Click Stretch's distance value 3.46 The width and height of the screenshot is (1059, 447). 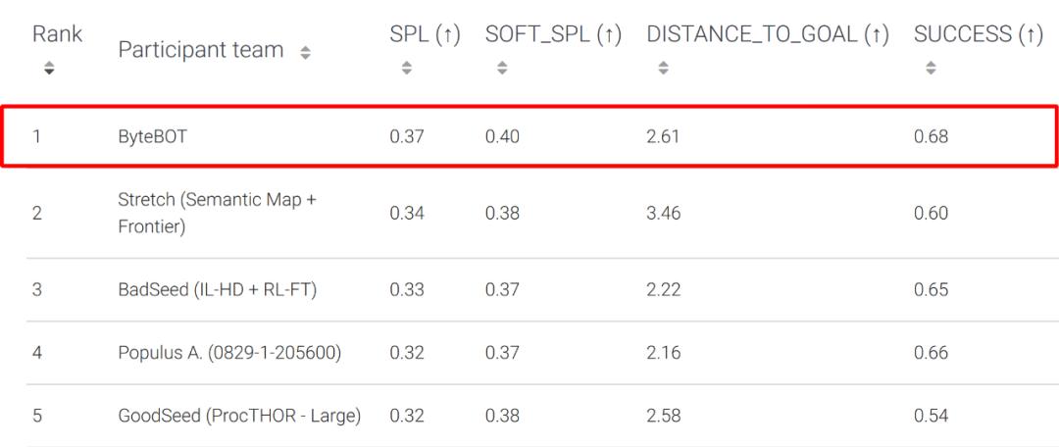point(663,213)
